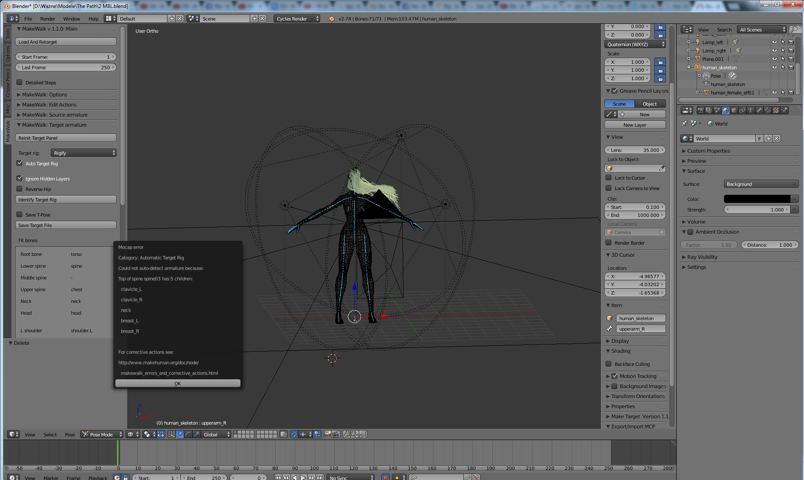Open the Pose menu in 3D view header
The width and height of the screenshot is (804, 480).
click(x=70, y=435)
